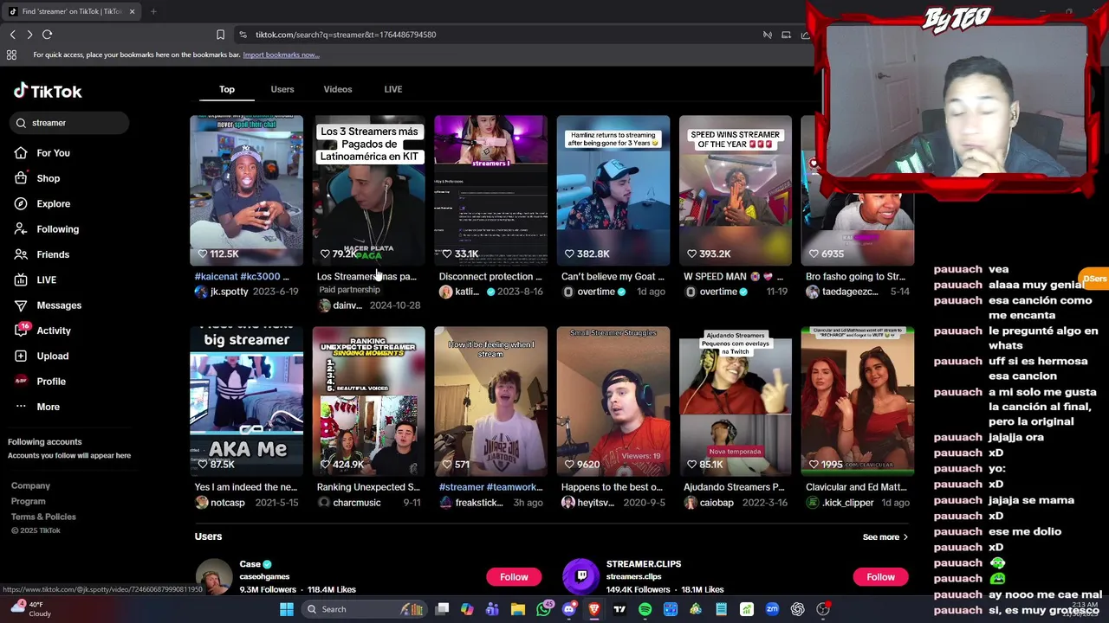Click the TikTok logo
This screenshot has width=1109, height=623.
coord(48,91)
